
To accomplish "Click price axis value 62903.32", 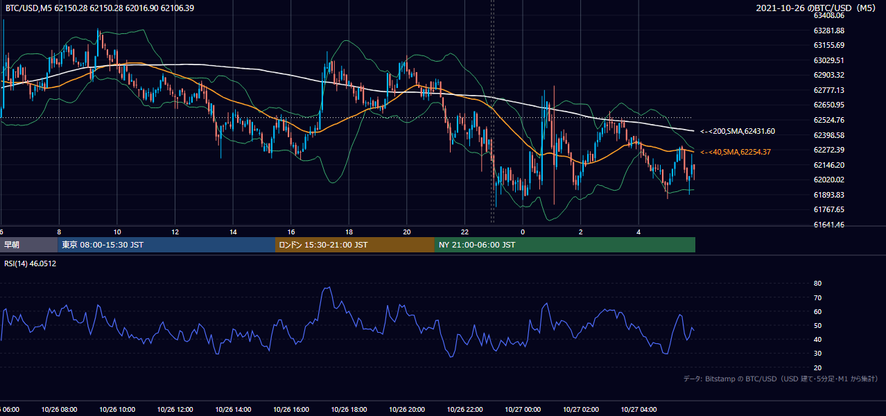I will pyautogui.click(x=828, y=75).
